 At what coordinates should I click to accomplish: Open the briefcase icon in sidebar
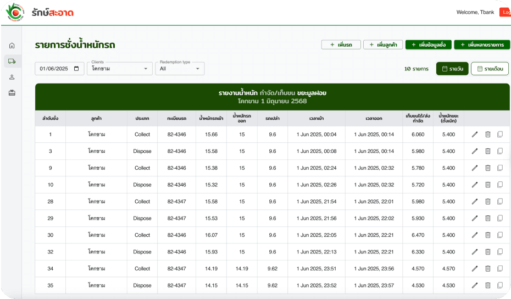(12, 93)
